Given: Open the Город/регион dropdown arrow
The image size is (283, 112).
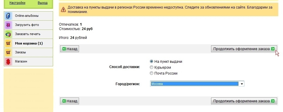Looking at the screenshot, I should (242, 84).
